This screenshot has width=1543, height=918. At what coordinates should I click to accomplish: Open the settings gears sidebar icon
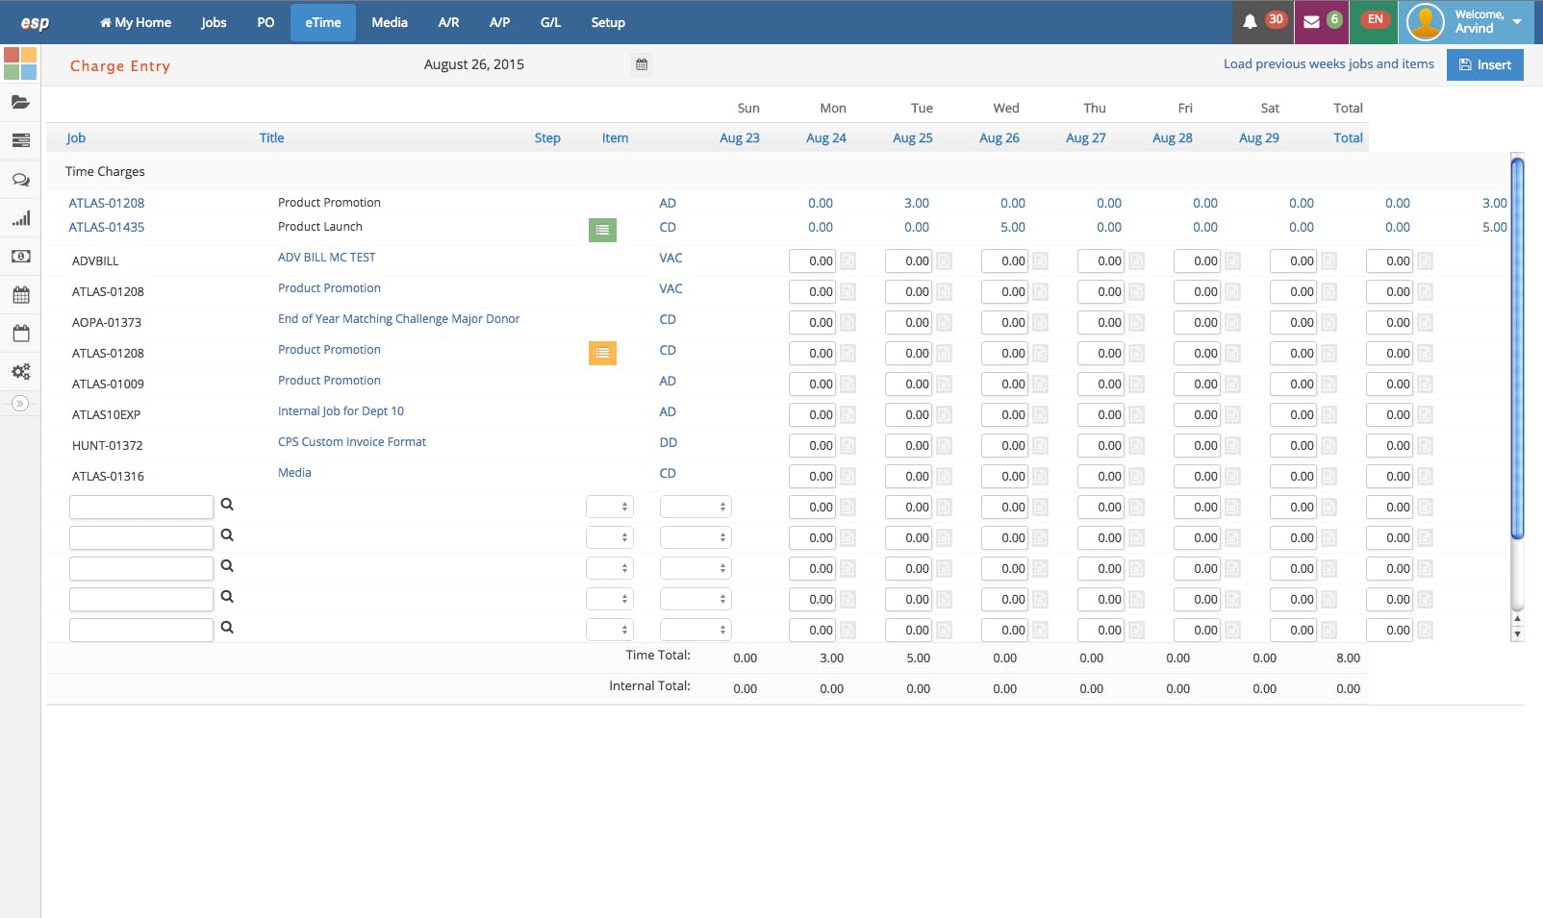click(20, 372)
